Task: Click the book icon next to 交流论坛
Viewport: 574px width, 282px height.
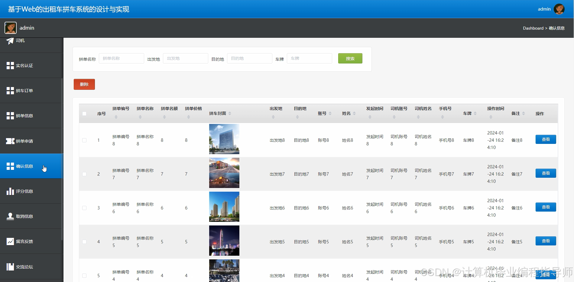Action: coord(10,267)
